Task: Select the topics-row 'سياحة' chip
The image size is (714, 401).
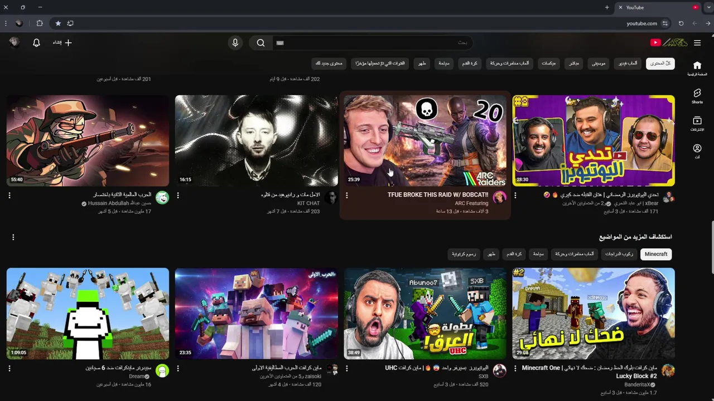Action: [x=538, y=254]
